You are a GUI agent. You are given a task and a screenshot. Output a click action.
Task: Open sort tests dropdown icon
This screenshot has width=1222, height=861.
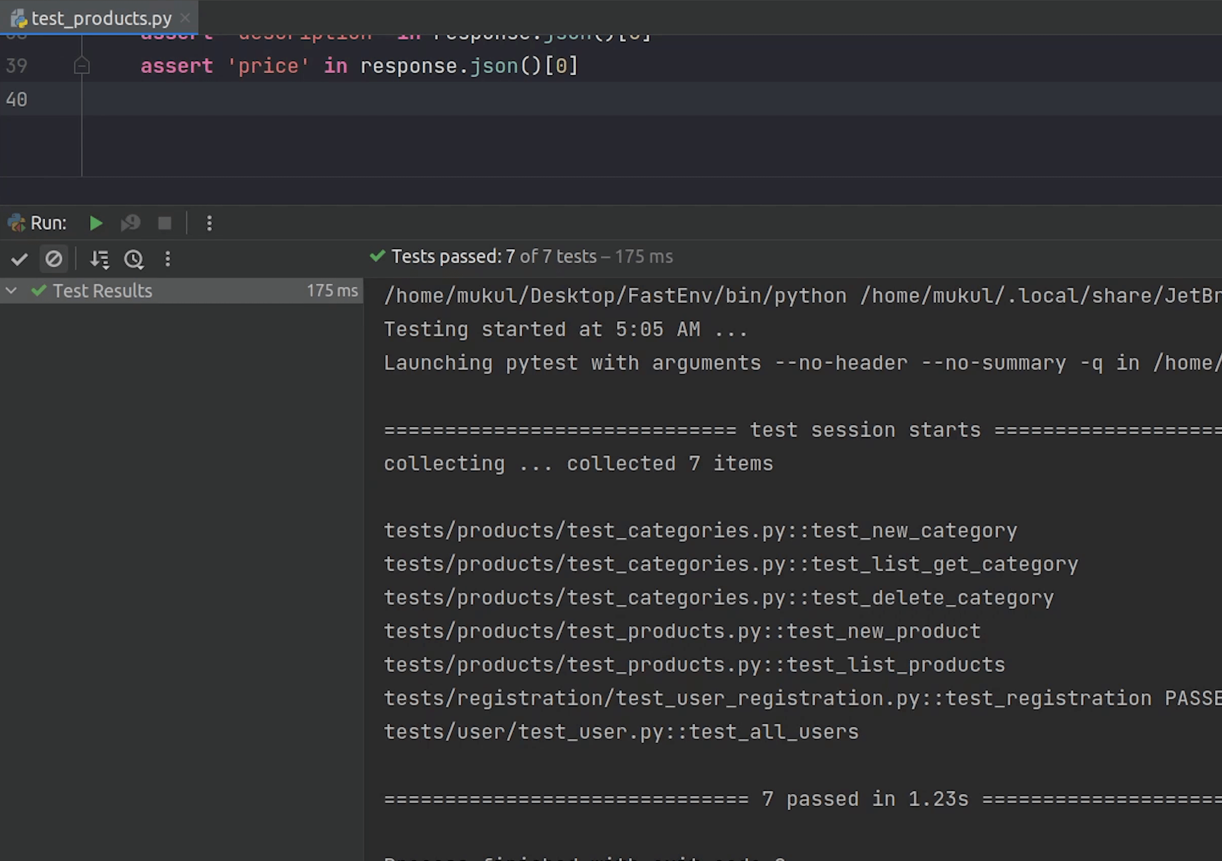coord(100,259)
